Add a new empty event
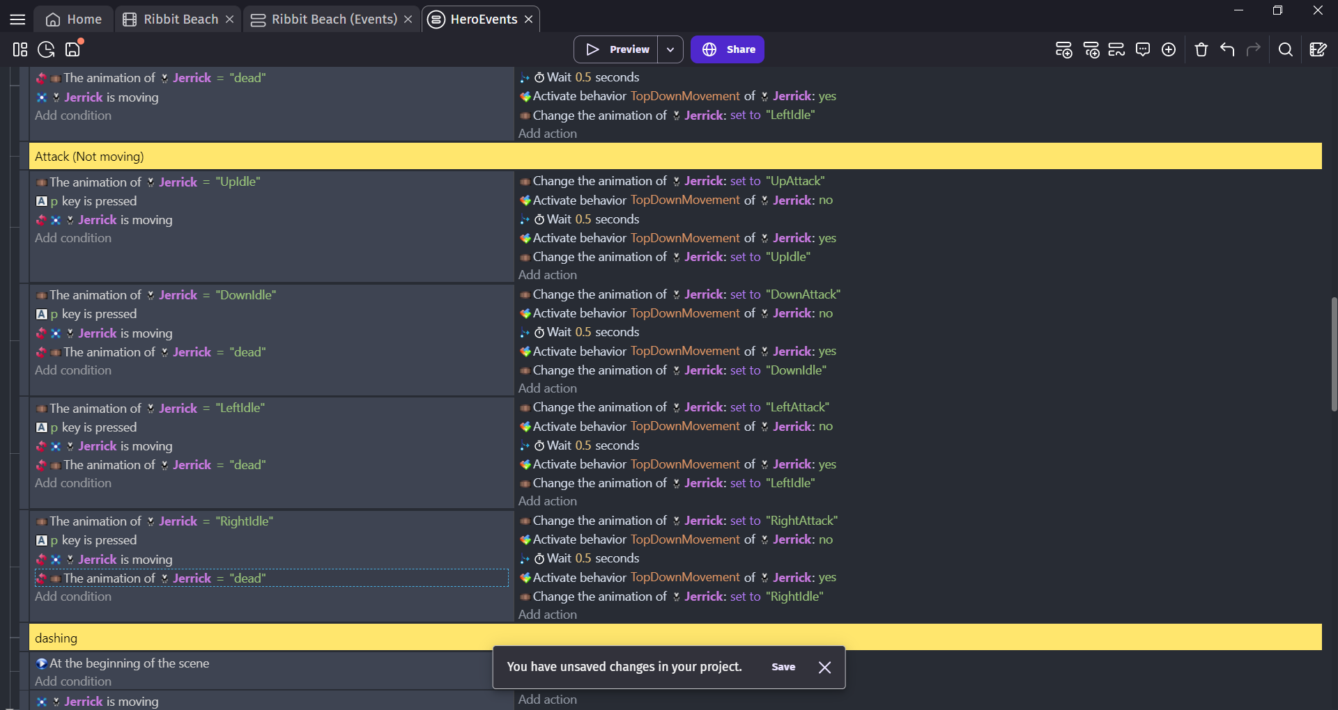The height and width of the screenshot is (710, 1338). tap(1063, 49)
